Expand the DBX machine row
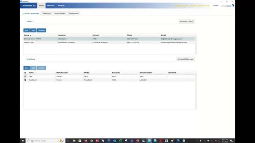Viewport: 255px width, 143px height. [x=25, y=76]
